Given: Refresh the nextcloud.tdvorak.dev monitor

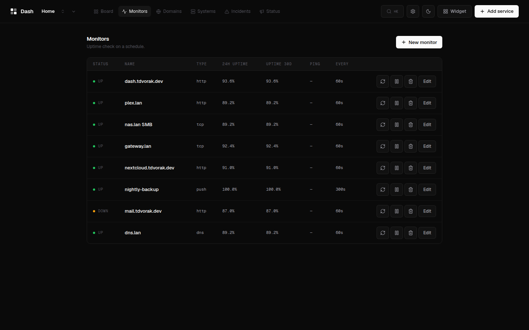Looking at the screenshot, I should (383, 168).
